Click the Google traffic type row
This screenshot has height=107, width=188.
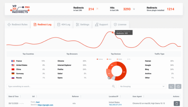159,65
